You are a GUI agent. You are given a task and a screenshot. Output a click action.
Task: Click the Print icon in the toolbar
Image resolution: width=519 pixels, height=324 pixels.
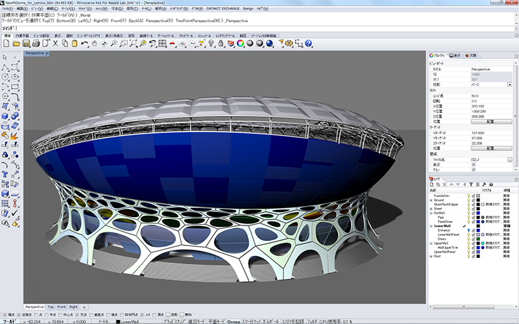pyautogui.click(x=36, y=43)
